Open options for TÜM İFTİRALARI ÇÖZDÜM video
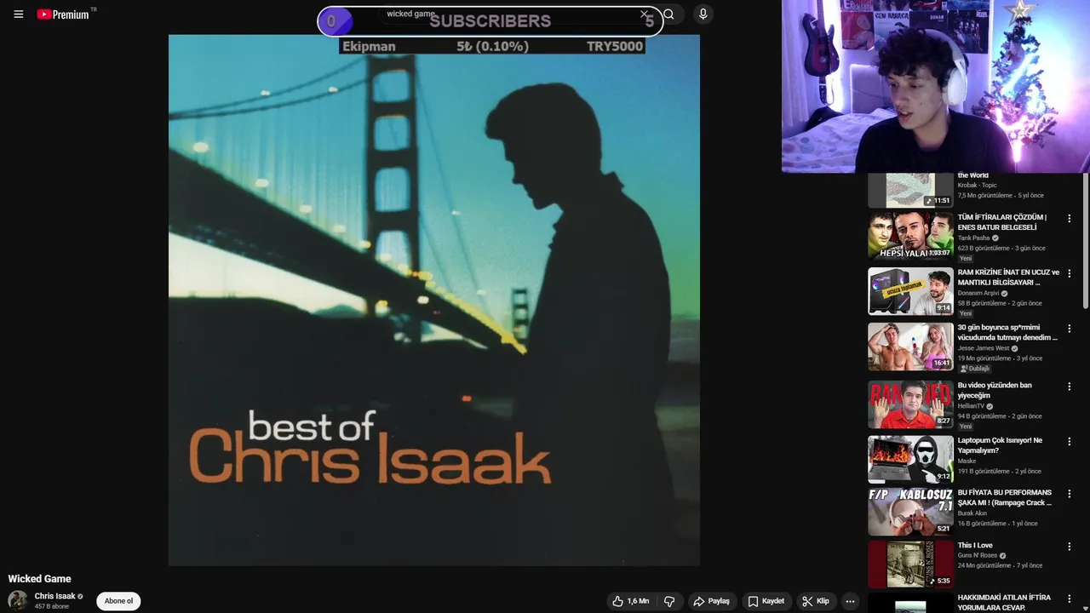This screenshot has width=1090, height=613. tap(1070, 219)
